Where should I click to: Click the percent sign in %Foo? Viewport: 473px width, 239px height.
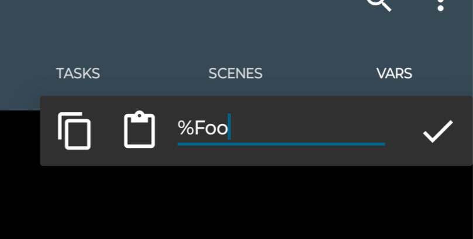point(186,128)
